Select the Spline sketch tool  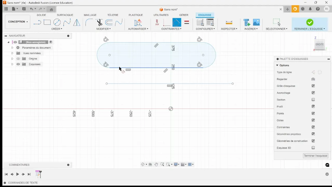[x=67, y=23]
